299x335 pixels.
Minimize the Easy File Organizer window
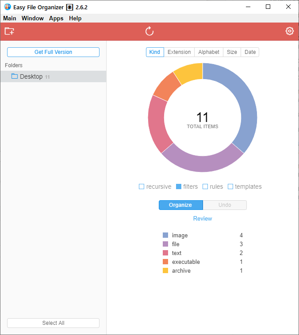(x=248, y=7)
